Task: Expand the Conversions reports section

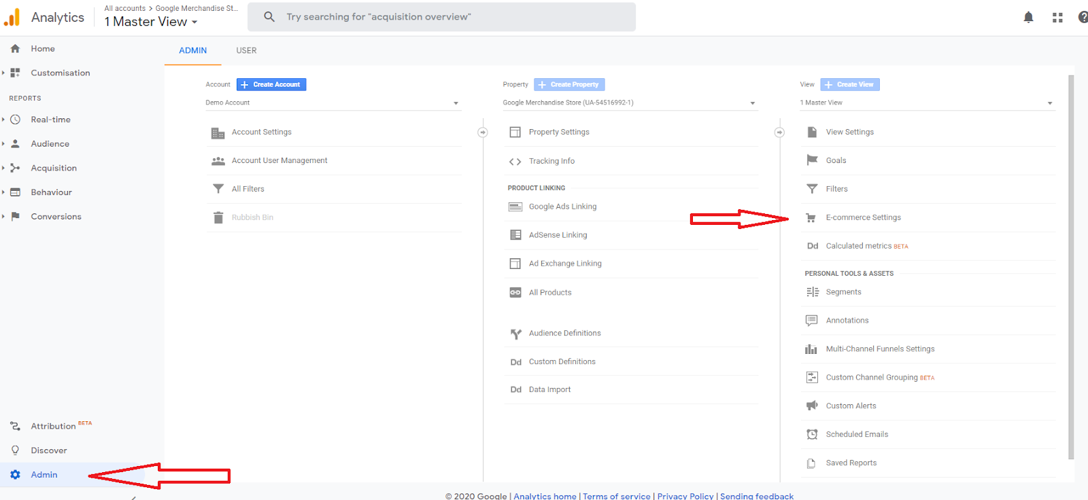Action: tap(3, 217)
